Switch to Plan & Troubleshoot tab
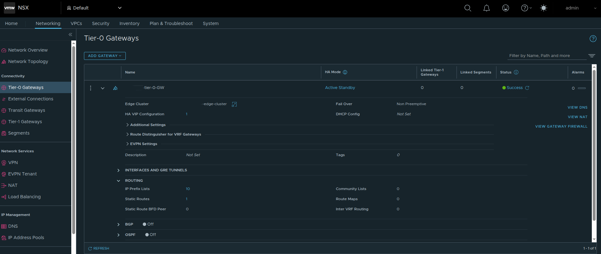The image size is (601, 254). click(x=171, y=23)
